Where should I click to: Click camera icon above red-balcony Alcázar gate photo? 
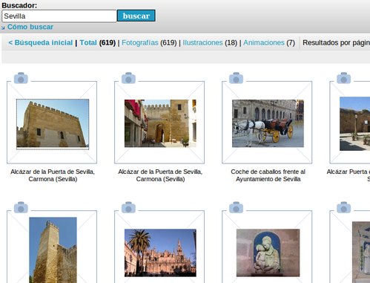[128, 78]
